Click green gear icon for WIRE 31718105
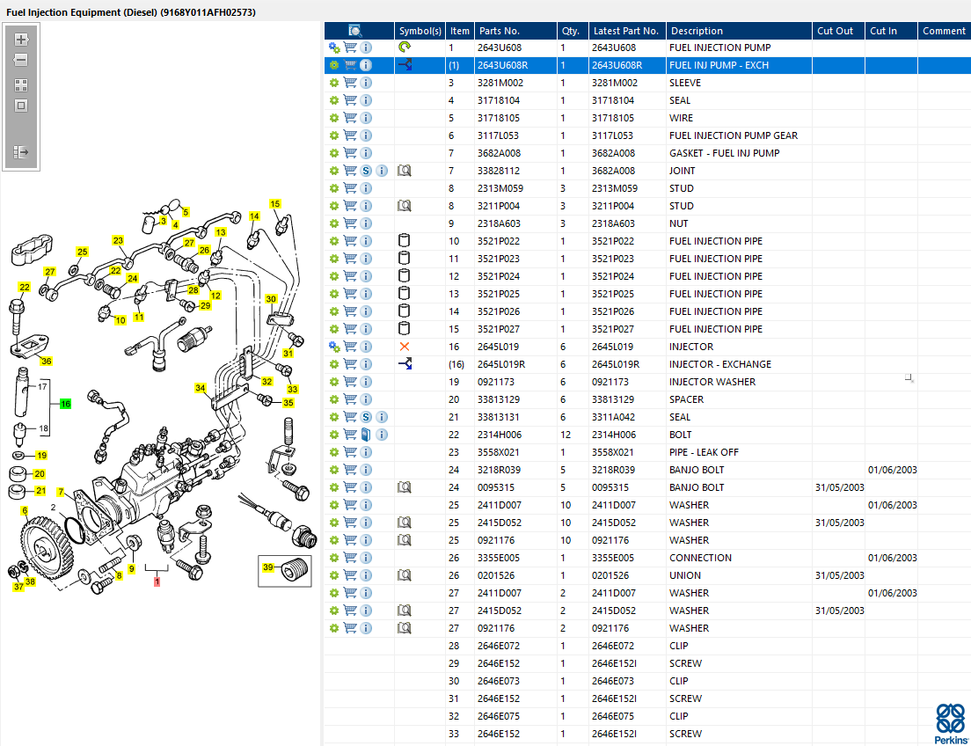971x746 pixels. (x=334, y=118)
